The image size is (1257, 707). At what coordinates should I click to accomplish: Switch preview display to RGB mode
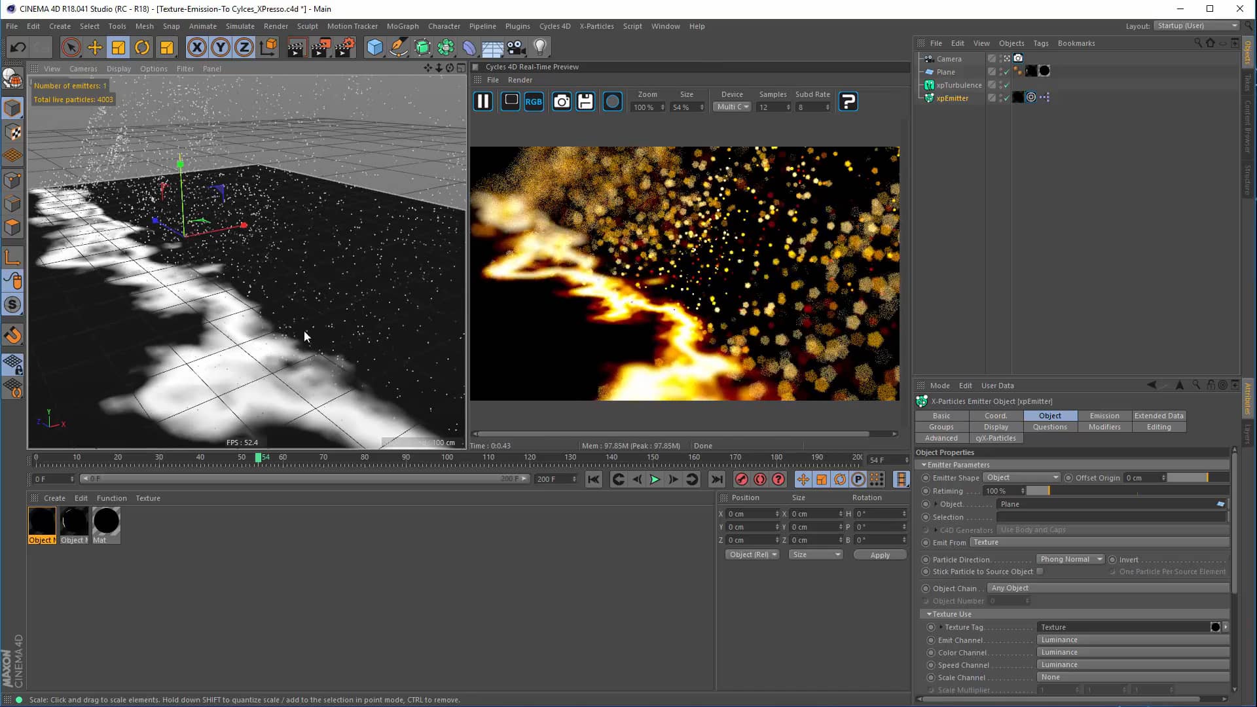[x=534, y=101]
